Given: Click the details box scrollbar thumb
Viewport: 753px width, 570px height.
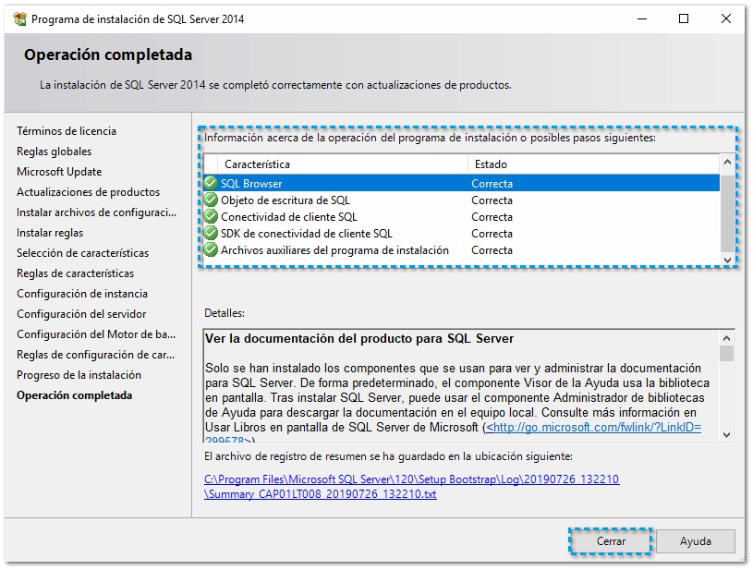Looking at the screenshot, I should (726, 354).
